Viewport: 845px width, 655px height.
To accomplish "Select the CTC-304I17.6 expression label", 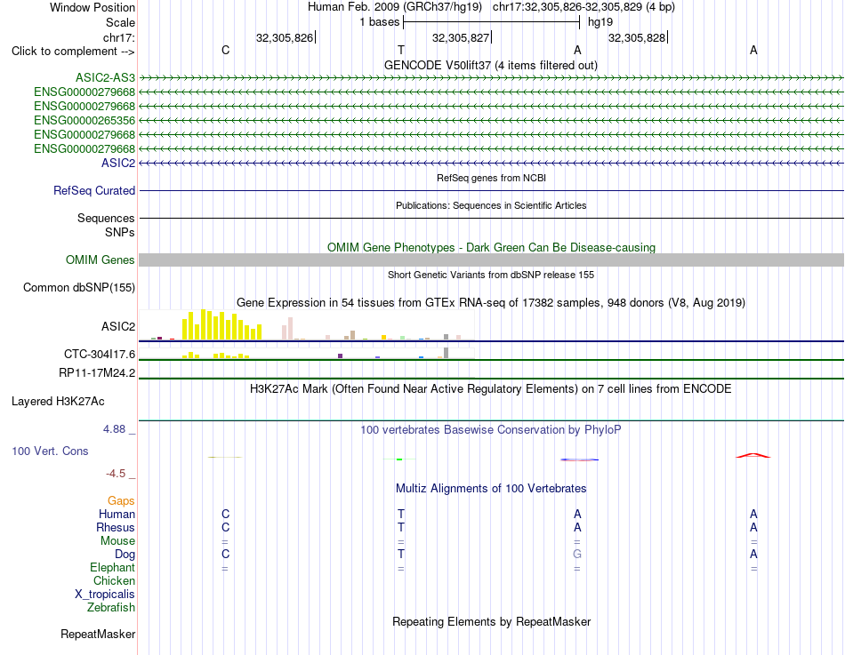I will click(x=100, y=355).
